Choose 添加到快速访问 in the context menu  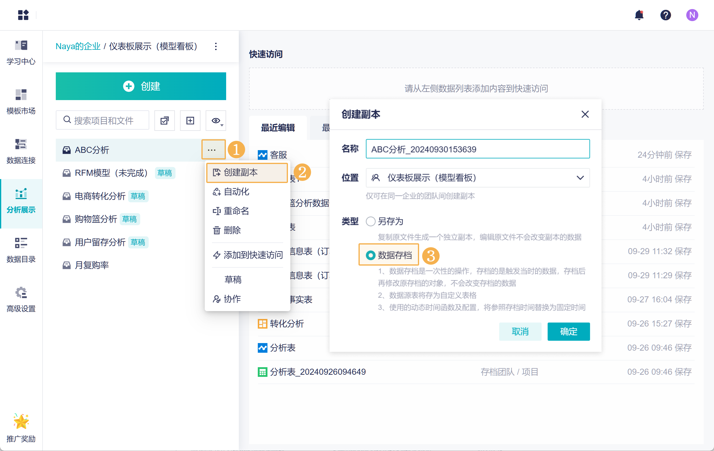247,255
